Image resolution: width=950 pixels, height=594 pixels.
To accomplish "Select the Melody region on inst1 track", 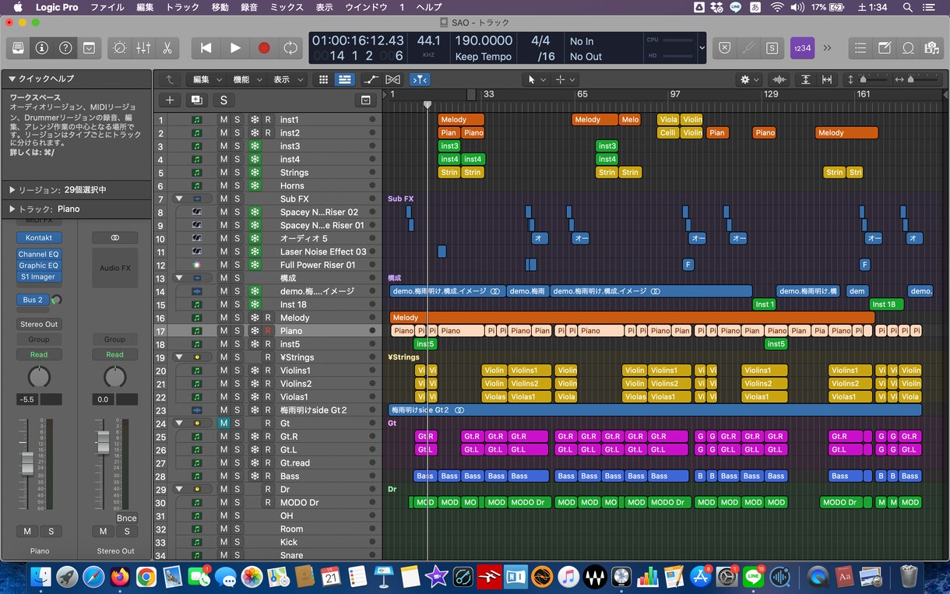I will tap(461, 120).
